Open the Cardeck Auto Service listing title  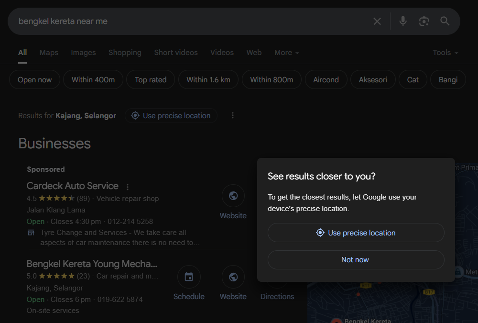point(73,186)
